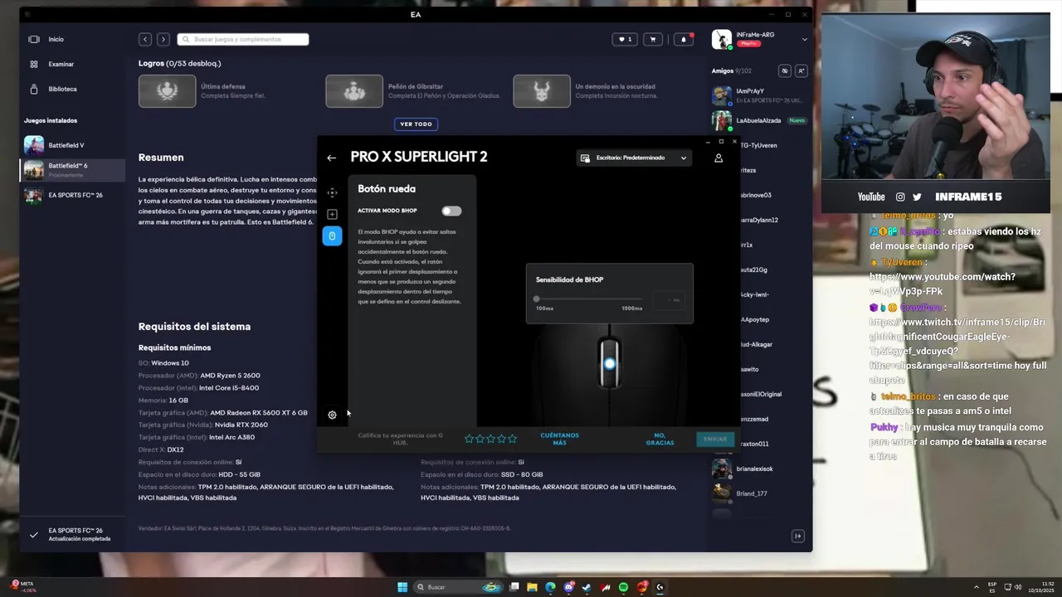Open the EA app shopping cart

[x=653, y=39]
